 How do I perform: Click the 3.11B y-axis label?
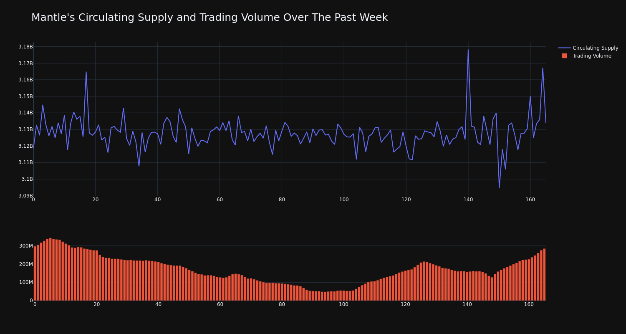(25, 162)
